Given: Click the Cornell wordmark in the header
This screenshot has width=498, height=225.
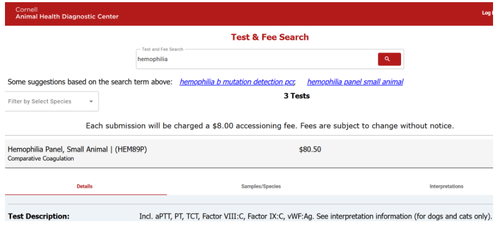Looking at the screenshot, I should [x=26, y=10].
